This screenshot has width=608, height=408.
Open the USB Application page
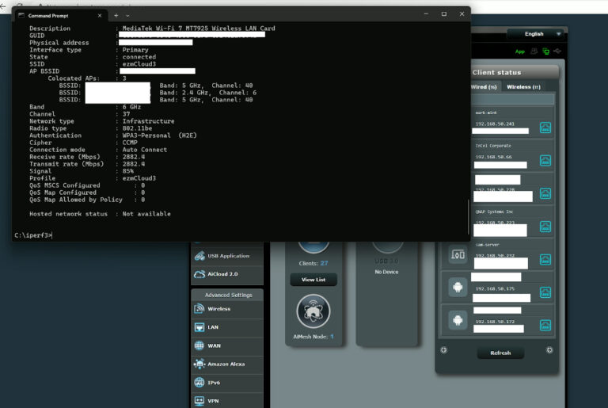pyautogui.click(x=226, y=256)
